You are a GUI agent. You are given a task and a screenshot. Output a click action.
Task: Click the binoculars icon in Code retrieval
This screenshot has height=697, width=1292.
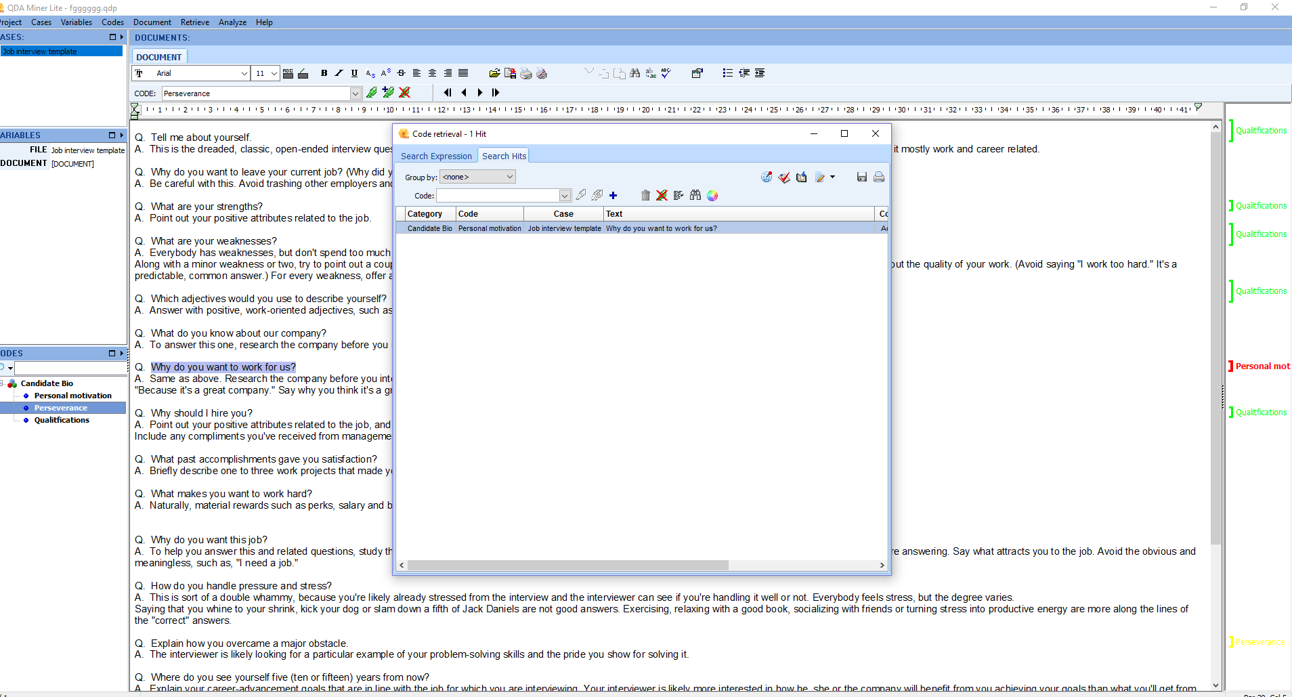tap(695, 196)
